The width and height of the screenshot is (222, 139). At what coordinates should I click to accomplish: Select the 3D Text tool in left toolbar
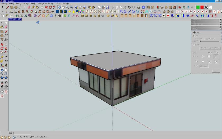tap(6, 65)
